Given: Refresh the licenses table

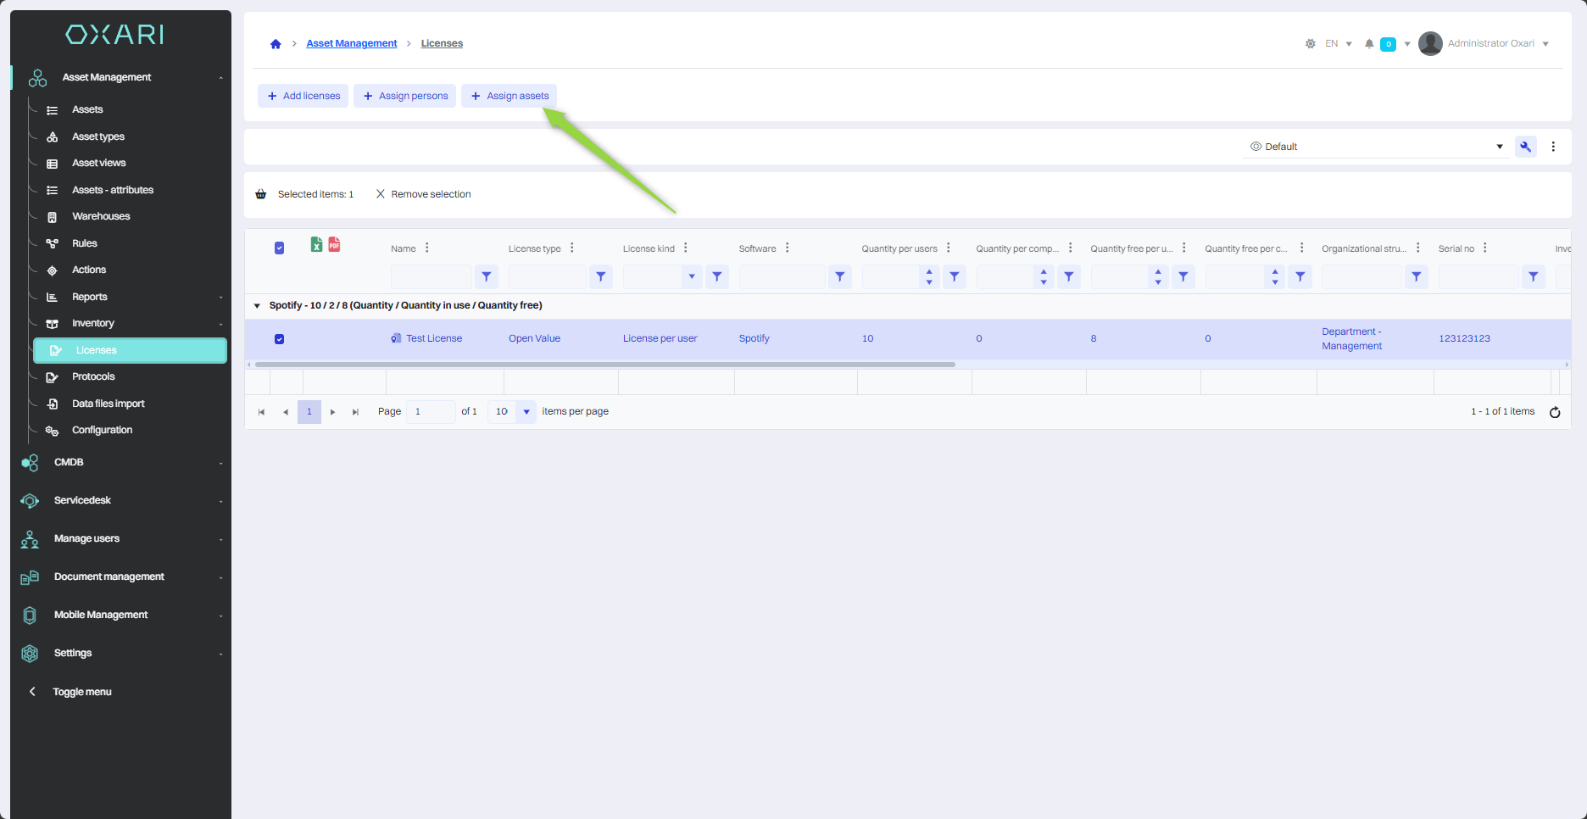Looking at the screenshot, I should pyautogui.click(x=1555, y=412).
